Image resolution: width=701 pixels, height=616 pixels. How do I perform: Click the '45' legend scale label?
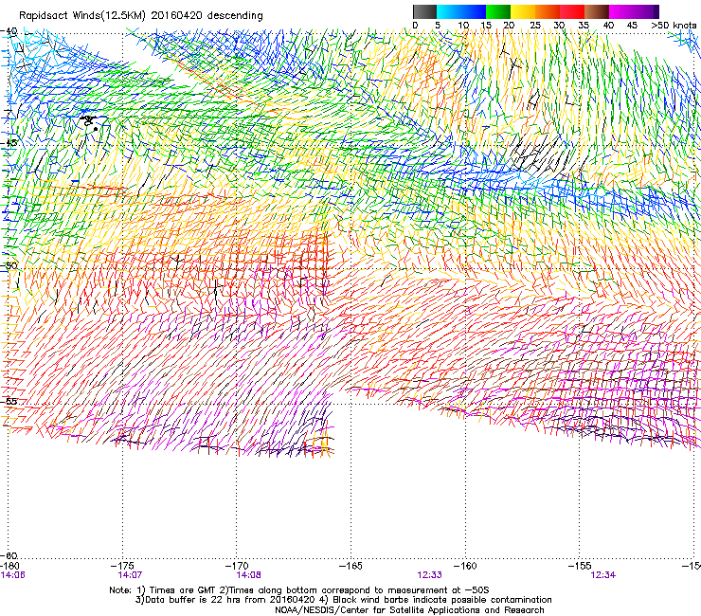tap(632, 26)
